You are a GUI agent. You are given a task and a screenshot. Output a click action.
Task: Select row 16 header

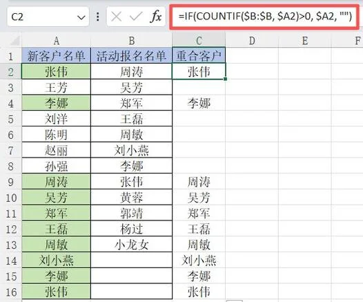pyautogui.click(x=10, y=292)
